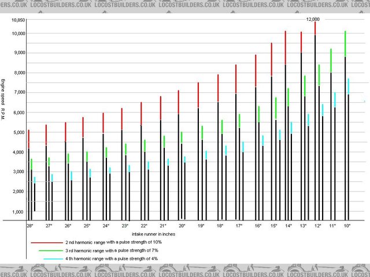
Task: Click the 12,000 label above the chart
Action: 312,19
